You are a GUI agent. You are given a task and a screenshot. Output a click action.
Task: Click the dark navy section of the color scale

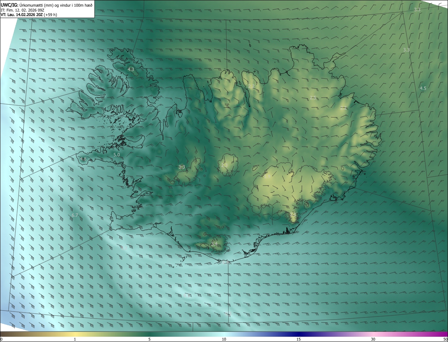(x=299, y=334)
